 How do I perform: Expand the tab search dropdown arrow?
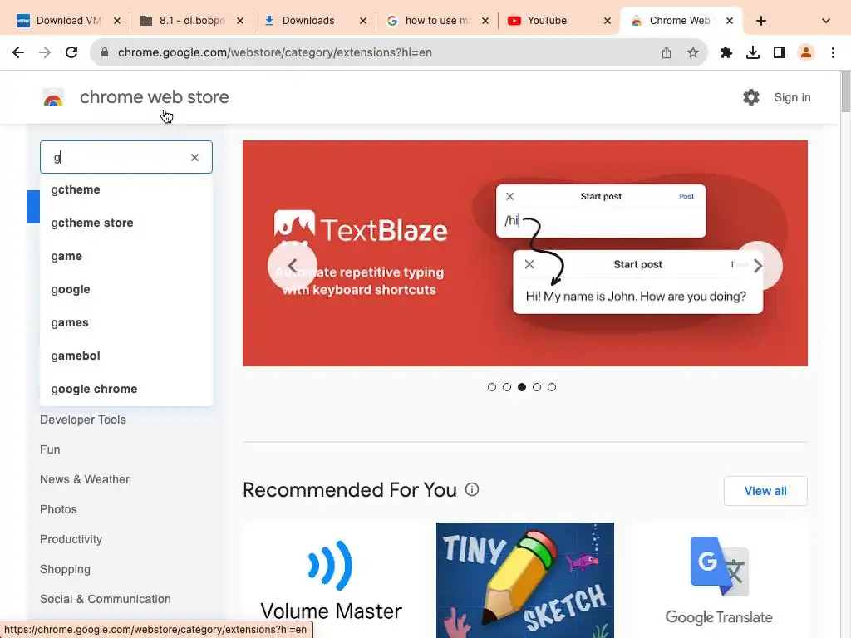(826, 21)
